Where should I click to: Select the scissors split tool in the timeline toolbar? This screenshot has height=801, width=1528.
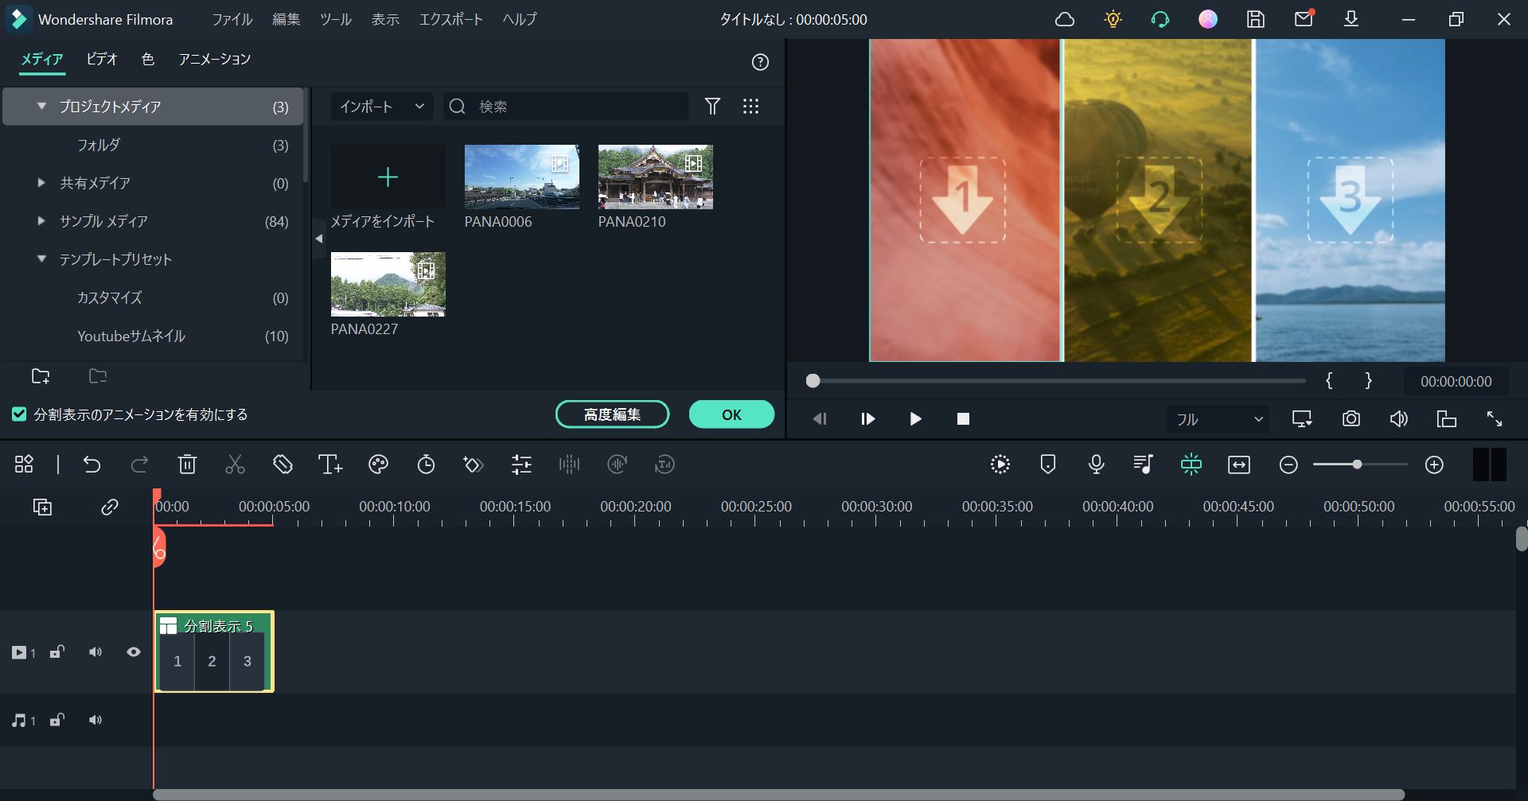[235, 465]
